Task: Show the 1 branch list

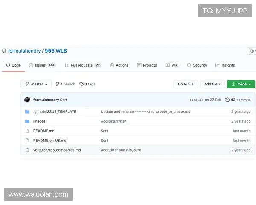Action: pos(65,84)
